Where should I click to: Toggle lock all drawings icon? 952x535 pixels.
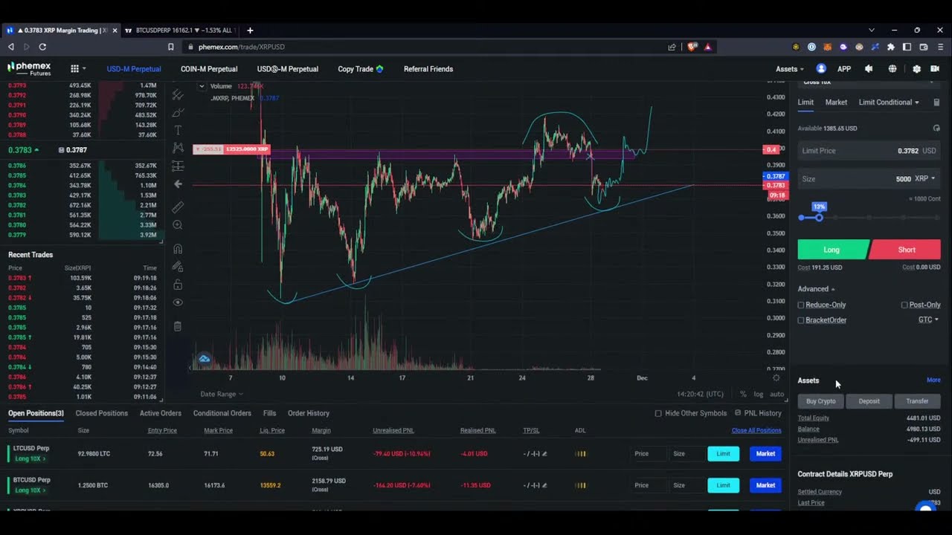(x=178, y=285)
